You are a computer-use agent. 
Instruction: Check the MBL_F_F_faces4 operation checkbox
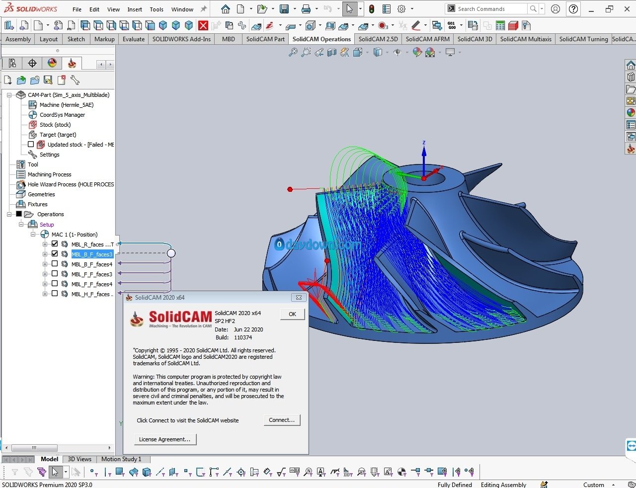[55, 284]
